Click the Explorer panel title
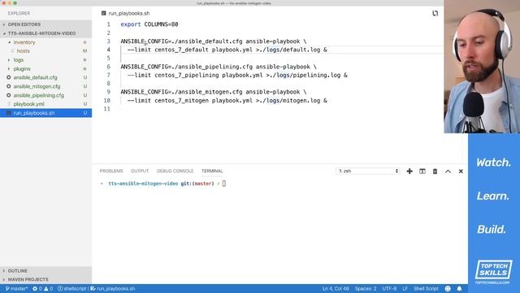Screen dimensions: 520x293 (19, 13)
